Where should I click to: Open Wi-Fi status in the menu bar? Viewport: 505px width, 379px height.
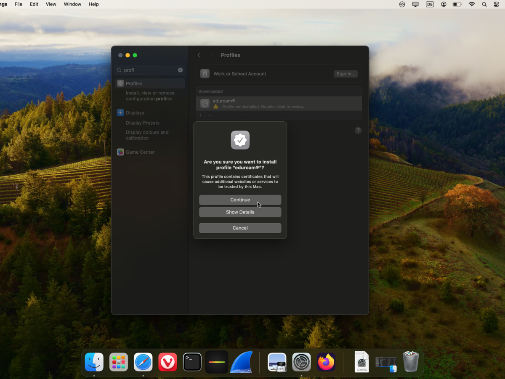coord(472,4)
